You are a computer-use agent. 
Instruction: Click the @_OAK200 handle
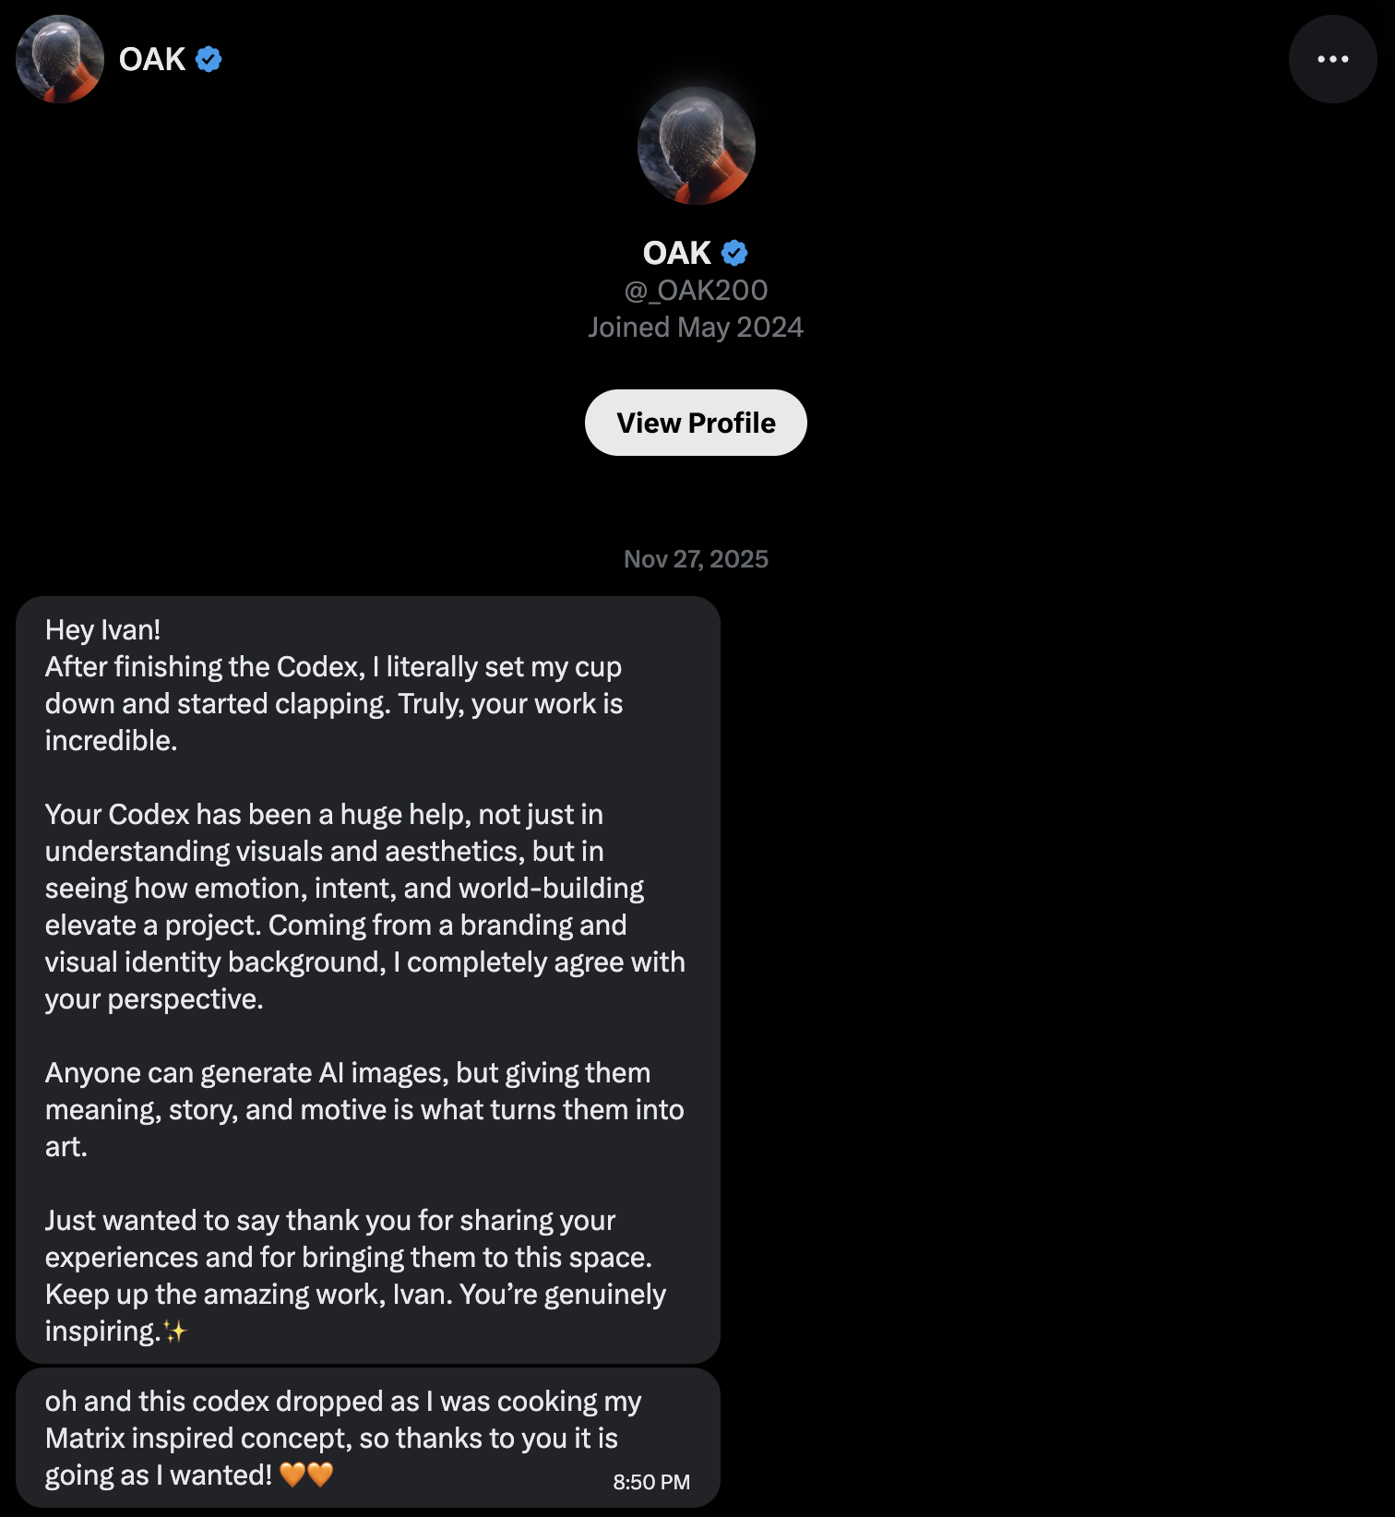click(x=696, y=290)
